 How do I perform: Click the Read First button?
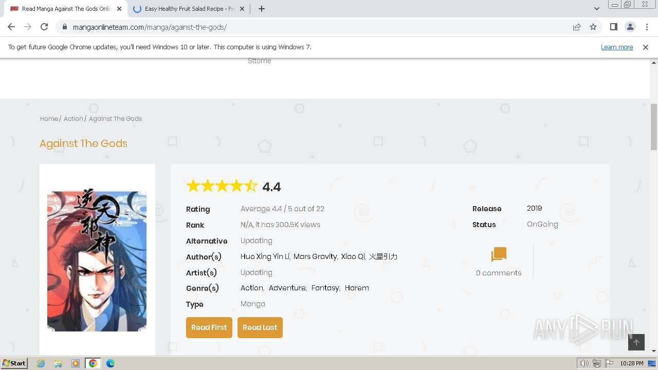click(x=209, y=327)
